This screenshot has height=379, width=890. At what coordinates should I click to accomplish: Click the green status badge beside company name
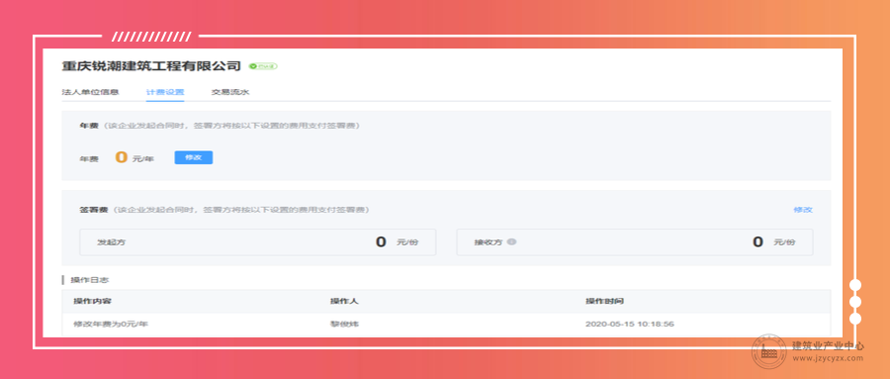pos(263,66)
